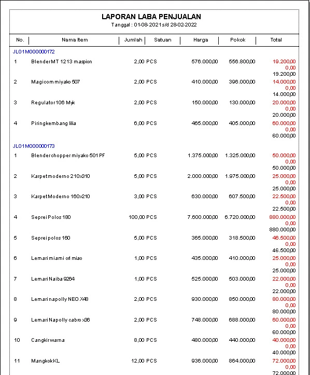The width and height of the screenshot is (310, 375).
Task: Select item Lemari napolly NEO X48
Action: (x=60, y=299)
